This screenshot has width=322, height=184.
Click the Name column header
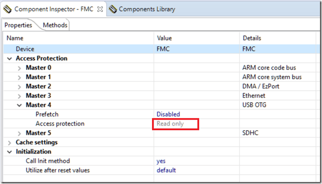coord(15,38)
